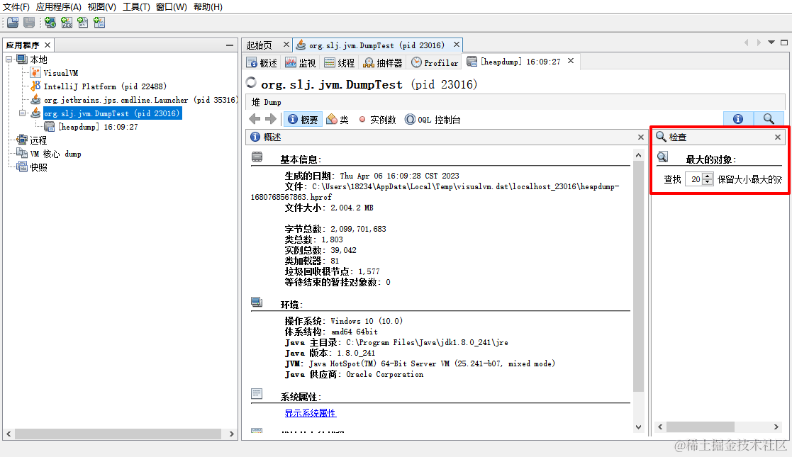Toggle the inspect magnifier button at right
This screenshot has width=792, height=457.
coord(769,118)
